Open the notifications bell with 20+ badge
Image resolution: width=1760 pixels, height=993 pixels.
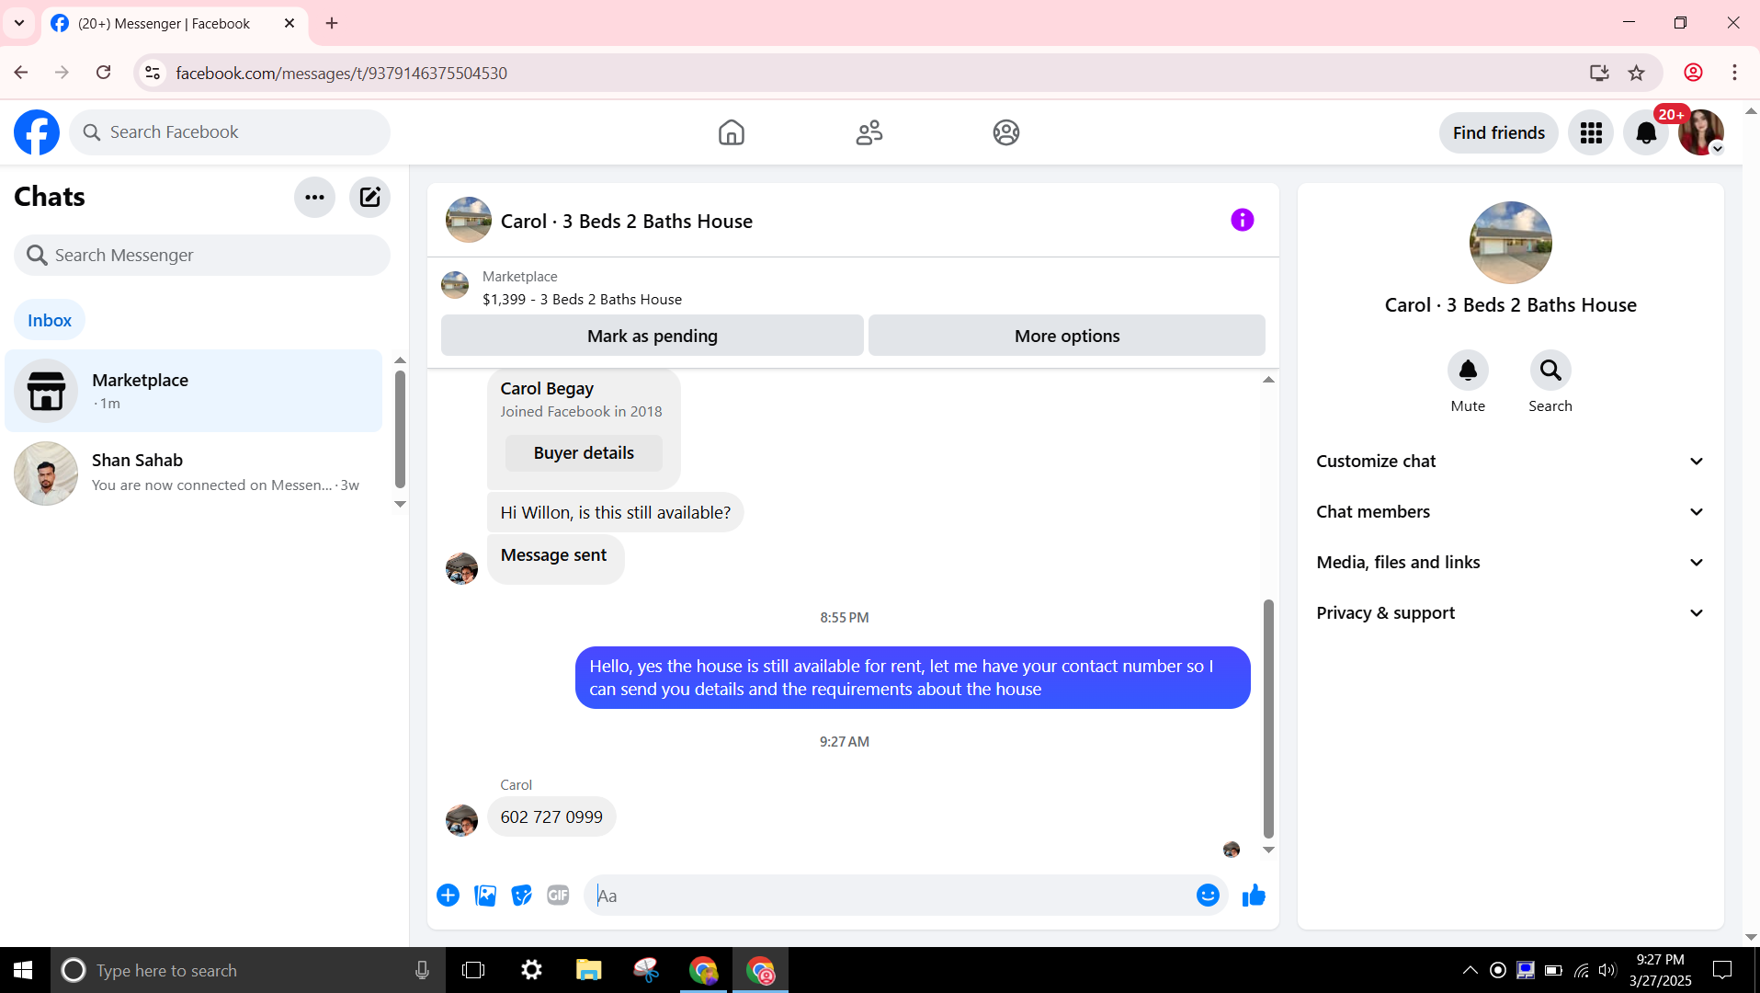click(x=1646, y=132)
